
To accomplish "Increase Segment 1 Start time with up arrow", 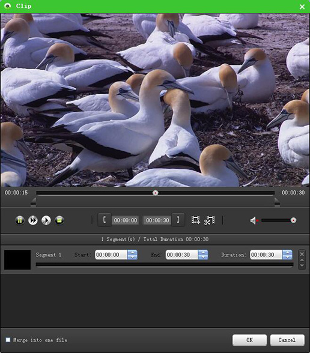I will click(132, 252).
